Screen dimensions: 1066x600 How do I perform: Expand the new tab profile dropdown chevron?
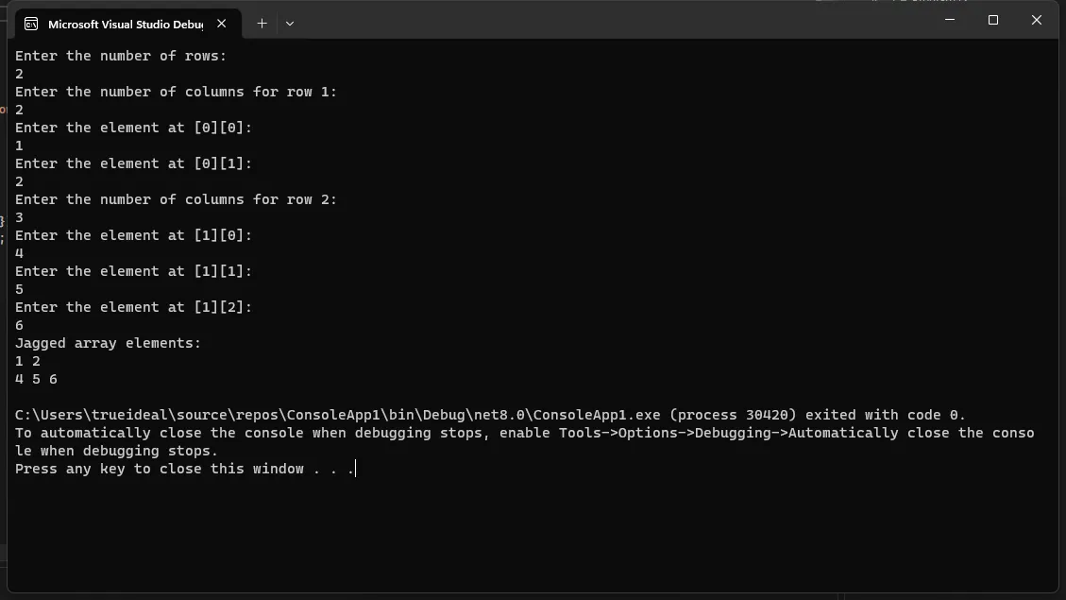(x=290, y=23)
